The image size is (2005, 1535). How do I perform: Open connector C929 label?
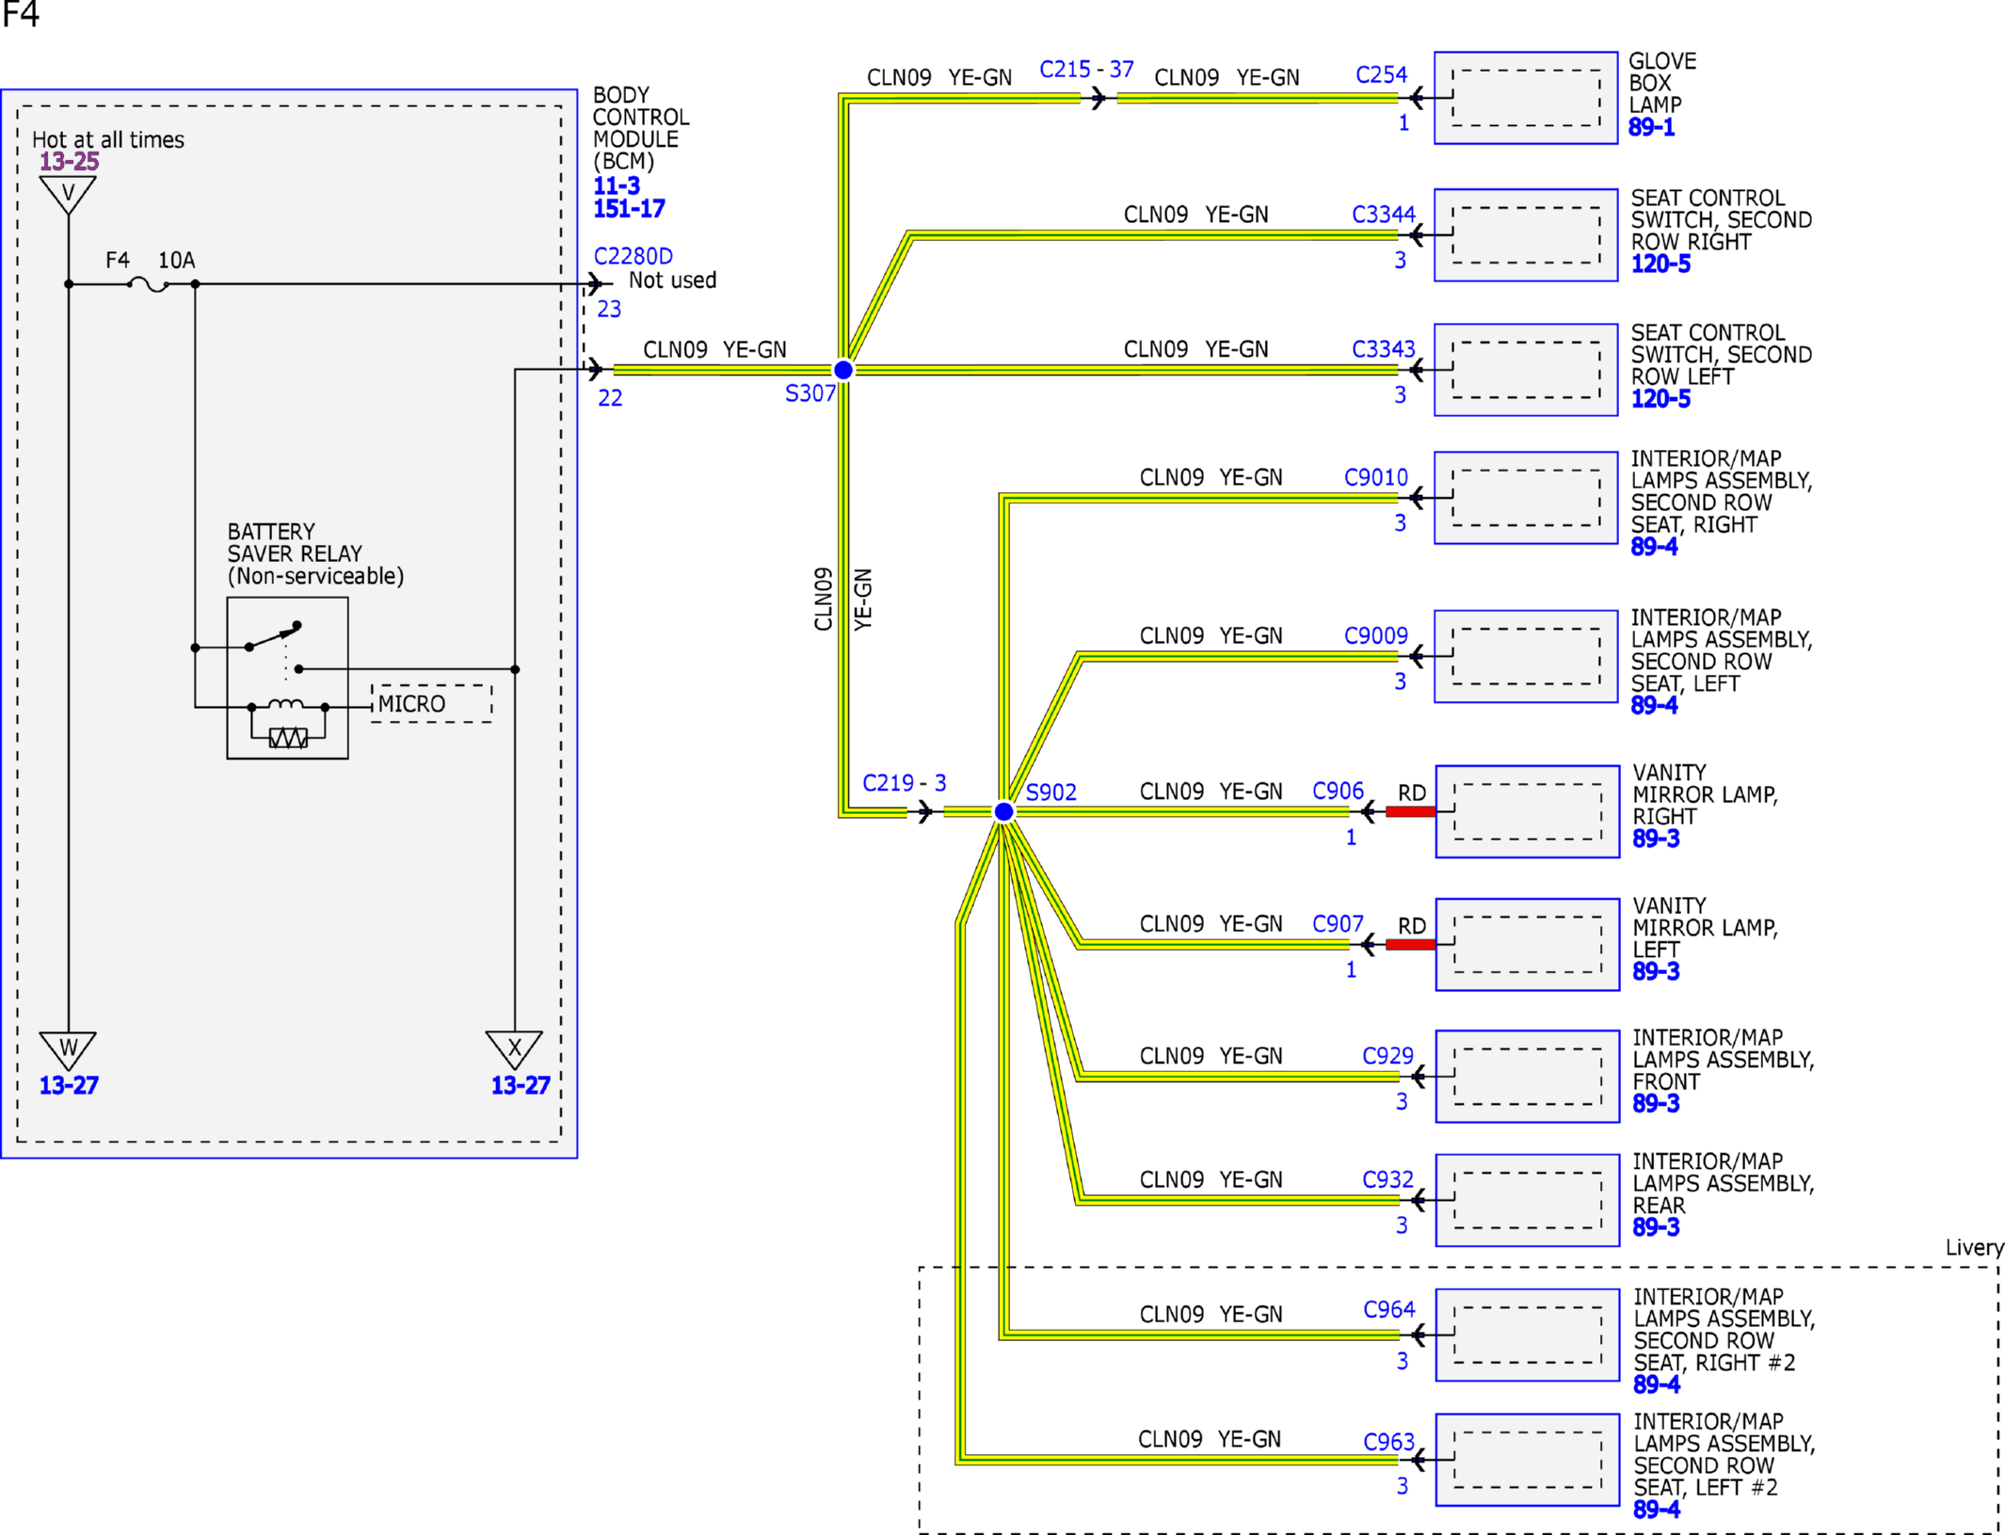point(1387,1056)
